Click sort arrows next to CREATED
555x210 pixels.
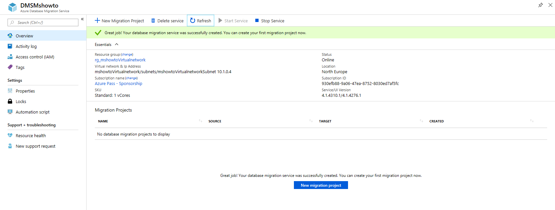pos(532,121)
